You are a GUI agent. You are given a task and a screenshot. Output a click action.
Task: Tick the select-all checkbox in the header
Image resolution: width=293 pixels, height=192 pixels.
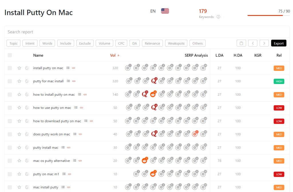click(x=10, y=55)
